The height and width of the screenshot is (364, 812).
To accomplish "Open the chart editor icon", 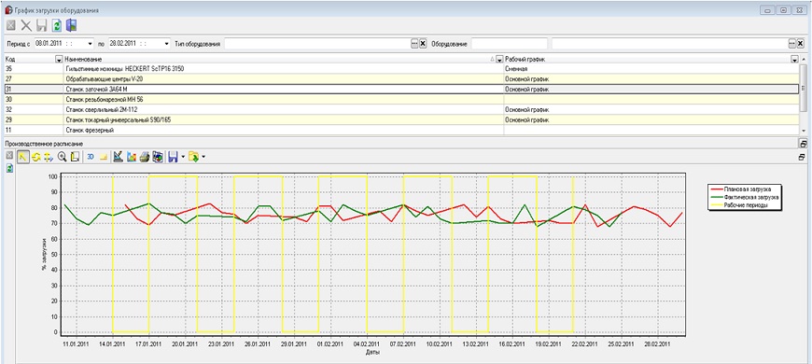I will [118, 157].
